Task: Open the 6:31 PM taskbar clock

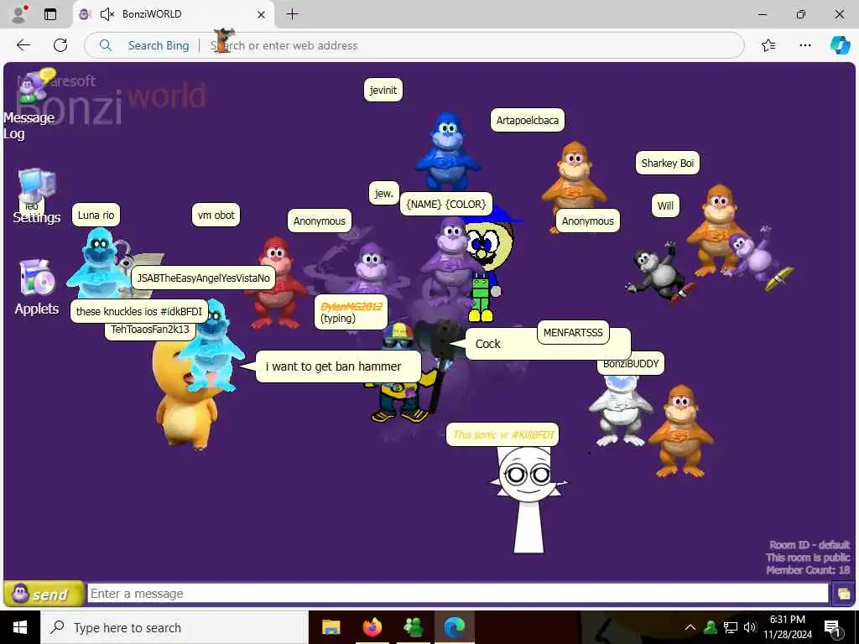Action: click(x=787, y=627)
